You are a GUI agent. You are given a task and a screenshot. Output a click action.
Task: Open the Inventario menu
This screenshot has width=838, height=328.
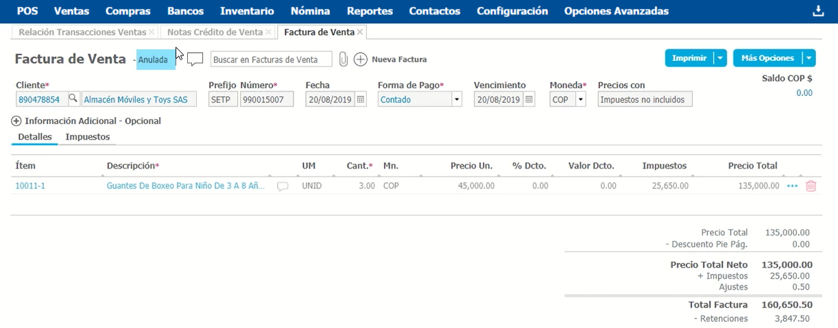click(247, 11)
